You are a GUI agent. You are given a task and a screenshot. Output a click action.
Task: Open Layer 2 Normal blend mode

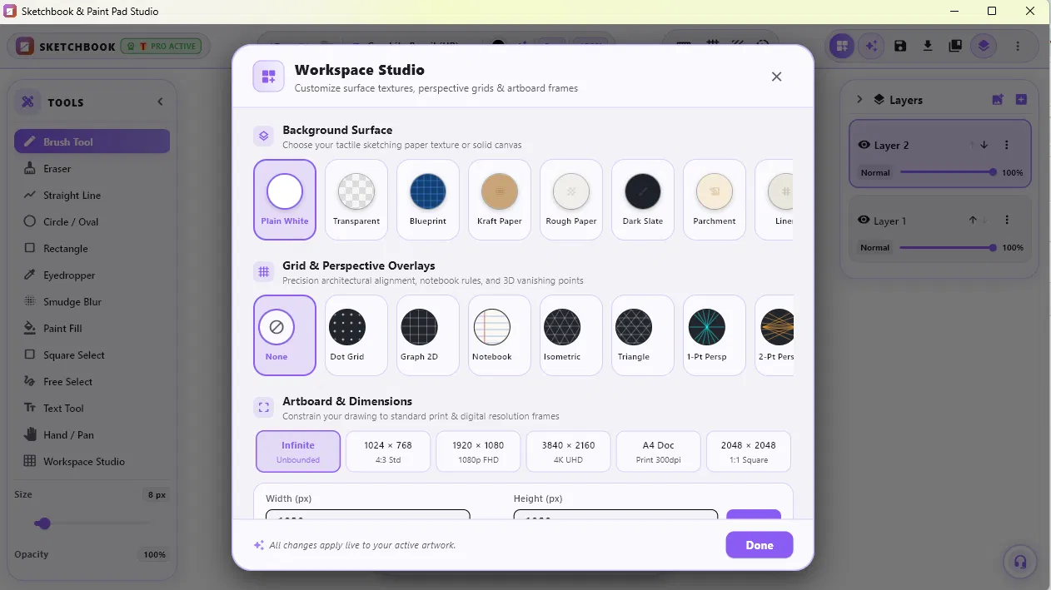coord(875,172)
